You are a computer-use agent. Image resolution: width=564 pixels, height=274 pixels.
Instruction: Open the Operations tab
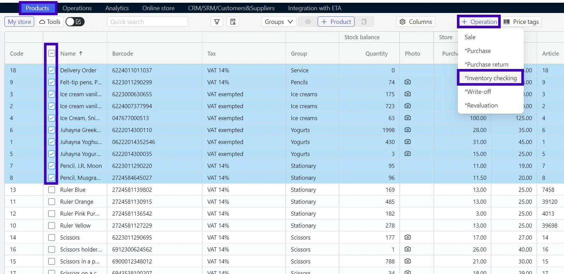77,8
